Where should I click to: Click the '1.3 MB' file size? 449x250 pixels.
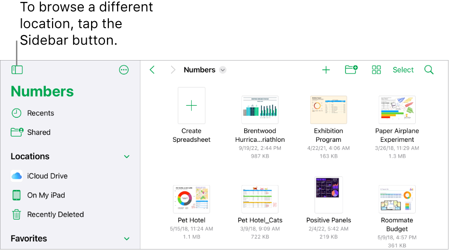(397, 156)
